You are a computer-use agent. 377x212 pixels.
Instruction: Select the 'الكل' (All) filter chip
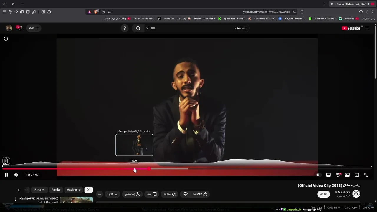point(88,190)
